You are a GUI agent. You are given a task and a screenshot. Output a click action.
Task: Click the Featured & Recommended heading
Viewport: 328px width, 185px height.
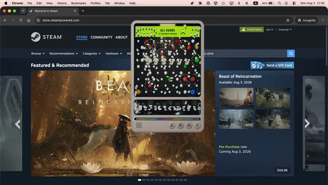(x=60, y=65)
